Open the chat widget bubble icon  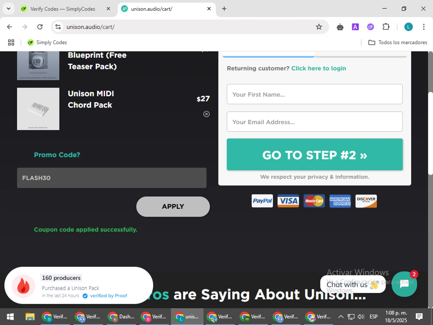[x=404, y=284]
